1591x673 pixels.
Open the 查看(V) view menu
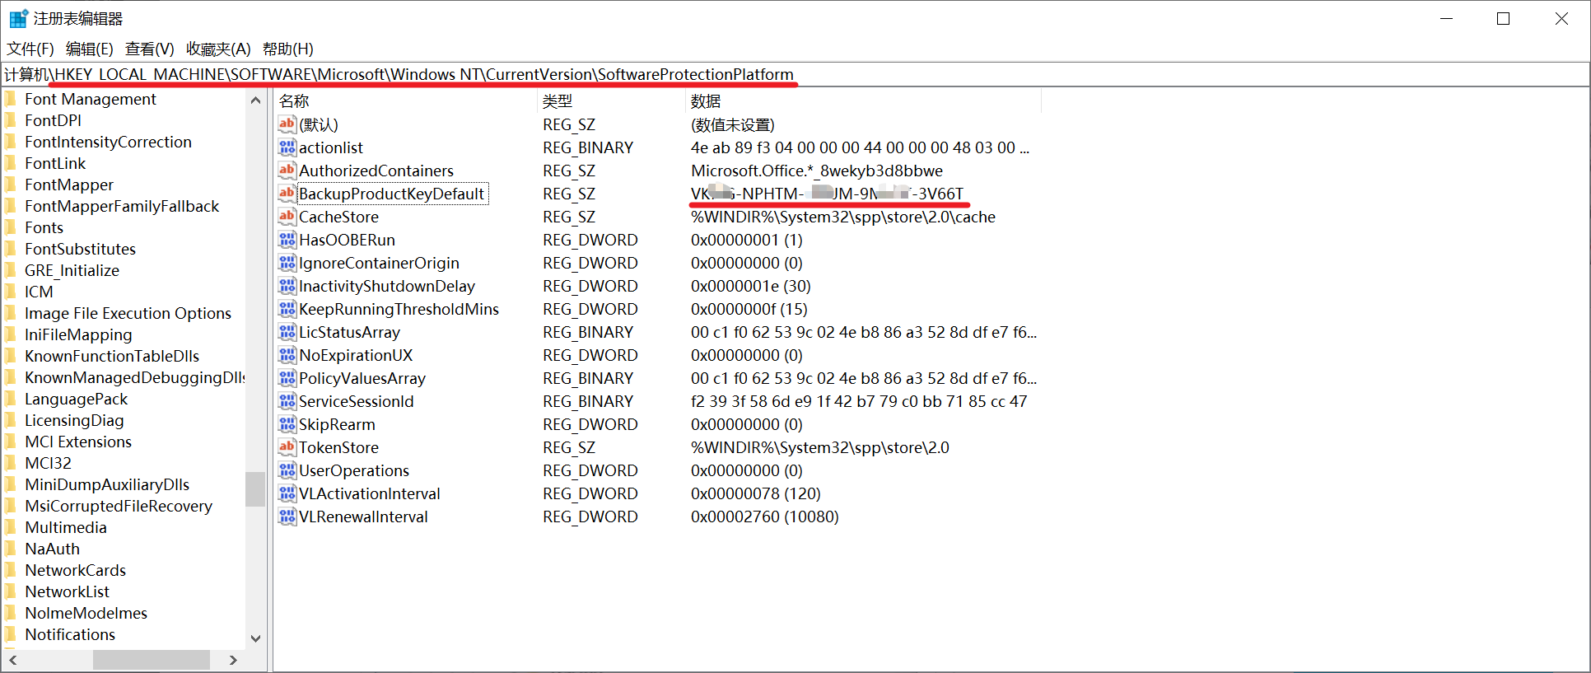pyautogui.click(x=149, y=49)
